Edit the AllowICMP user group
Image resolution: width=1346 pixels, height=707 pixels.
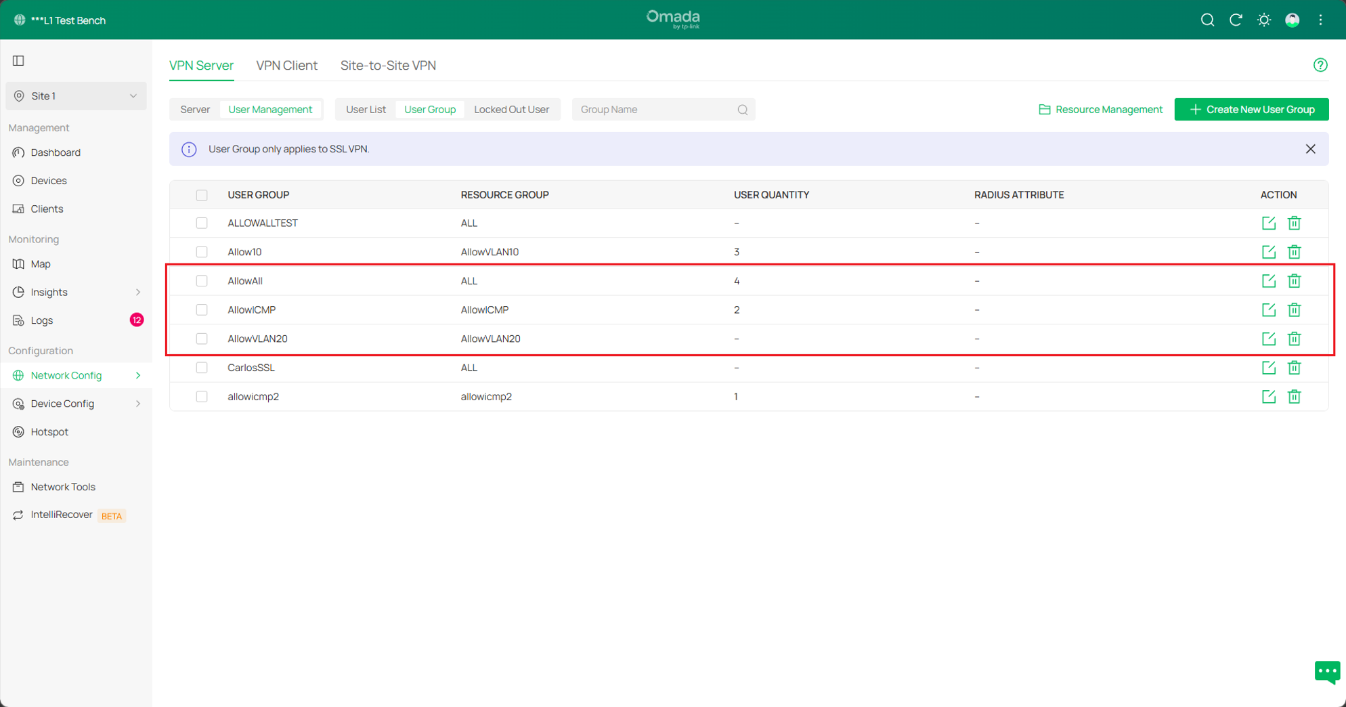tap(1269, 309)
